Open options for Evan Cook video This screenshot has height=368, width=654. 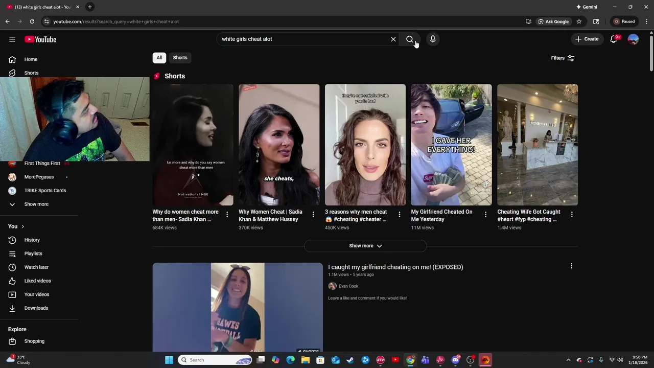pyautogui.click(x=571, y=266)
